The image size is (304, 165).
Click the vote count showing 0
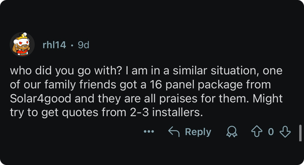271,132
